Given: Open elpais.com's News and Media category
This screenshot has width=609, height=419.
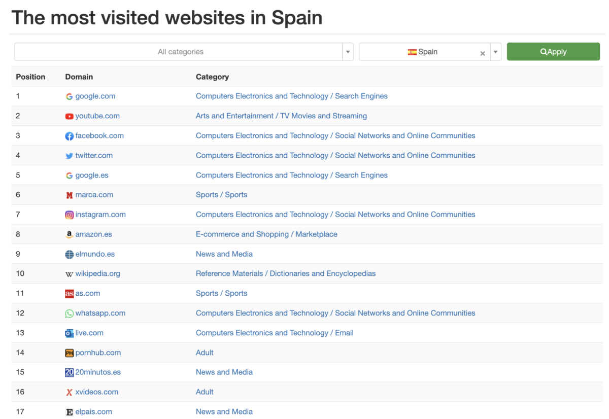Looking at the screenshot, I should pos(224,412).
